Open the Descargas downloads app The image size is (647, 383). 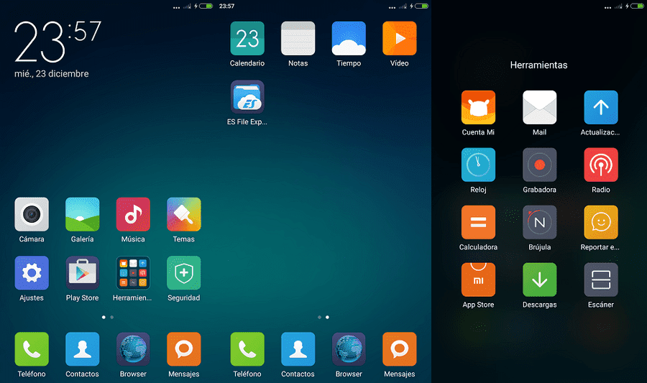[539, 280]
